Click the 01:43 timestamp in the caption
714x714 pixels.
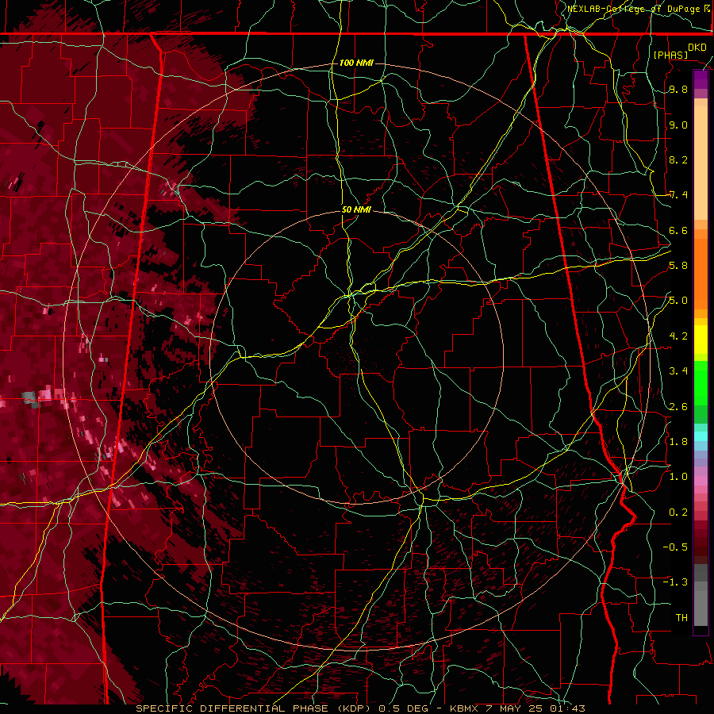[569, 708]
